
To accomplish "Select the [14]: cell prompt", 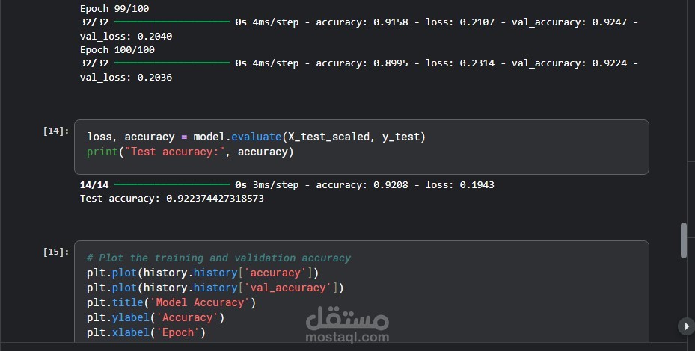I will coord(56,131).
